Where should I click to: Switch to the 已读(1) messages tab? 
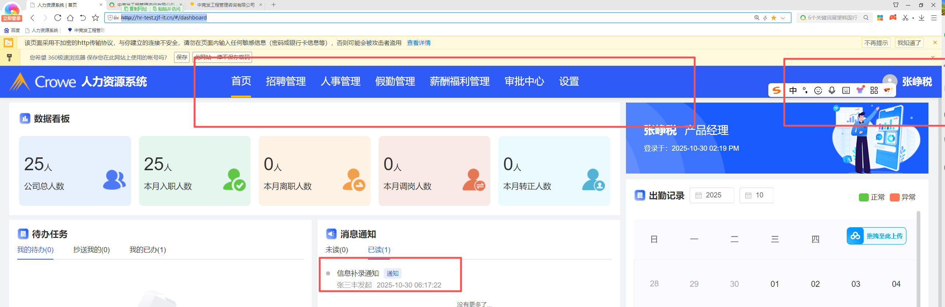pyautogui.click(x=379, y=250)
